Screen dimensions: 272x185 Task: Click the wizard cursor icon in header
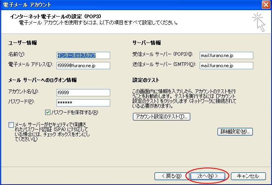pos(259,22)
